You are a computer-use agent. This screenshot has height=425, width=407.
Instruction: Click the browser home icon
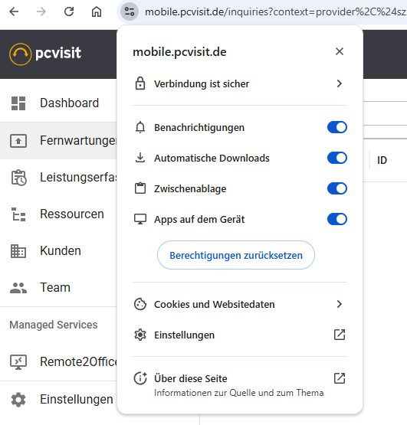click(97, 11)
